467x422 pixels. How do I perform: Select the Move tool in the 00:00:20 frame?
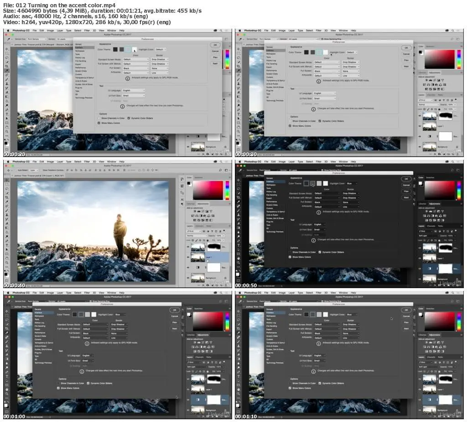[x=7, y=49]
